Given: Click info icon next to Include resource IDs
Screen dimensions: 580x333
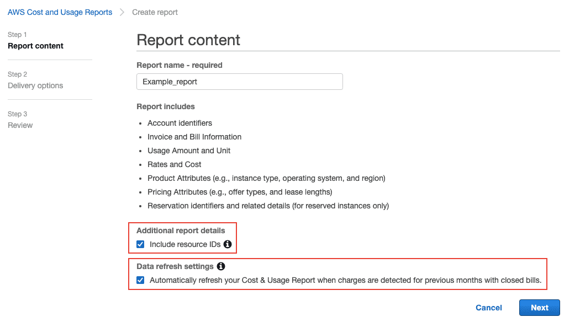Looking at the screenshot, I should pos(228,244).
